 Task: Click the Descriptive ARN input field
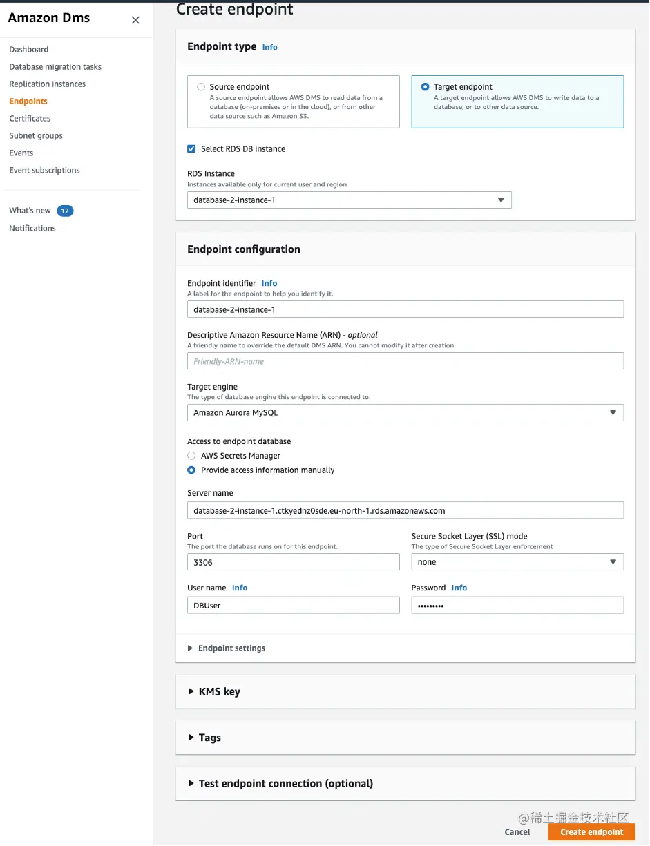tap(405, 361)
